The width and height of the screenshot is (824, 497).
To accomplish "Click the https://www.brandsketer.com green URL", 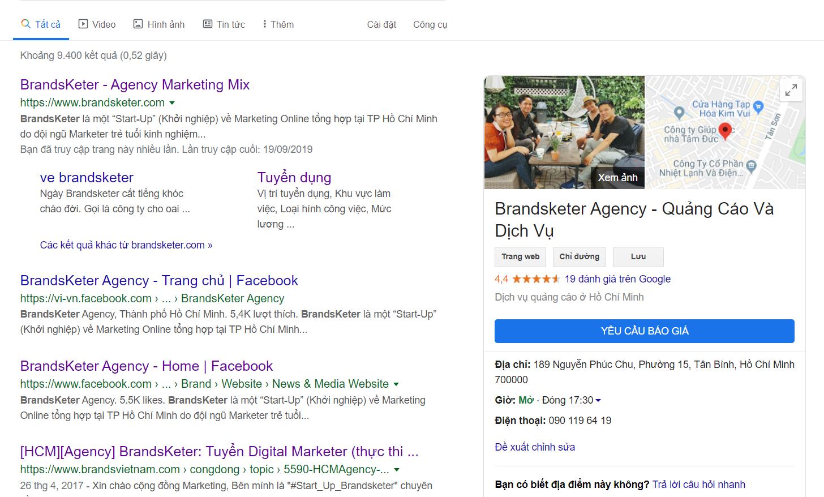I will [x=92, y=103].
